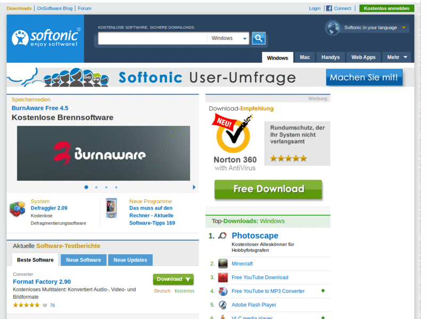The height and width of the screenshot is (319, 426).
Task: Click next slide arrow in featured carousel
Action: pos(194,187)
